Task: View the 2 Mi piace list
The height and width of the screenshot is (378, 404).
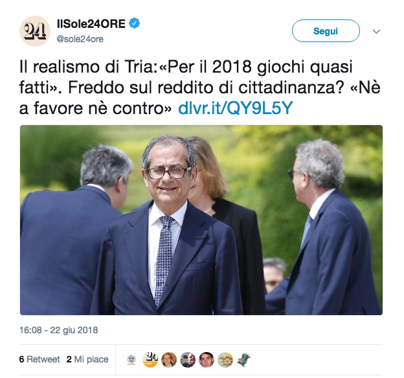Action: pos(87,359)
